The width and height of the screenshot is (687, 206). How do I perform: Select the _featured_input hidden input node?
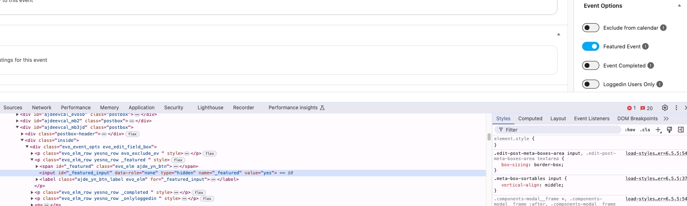243,173
